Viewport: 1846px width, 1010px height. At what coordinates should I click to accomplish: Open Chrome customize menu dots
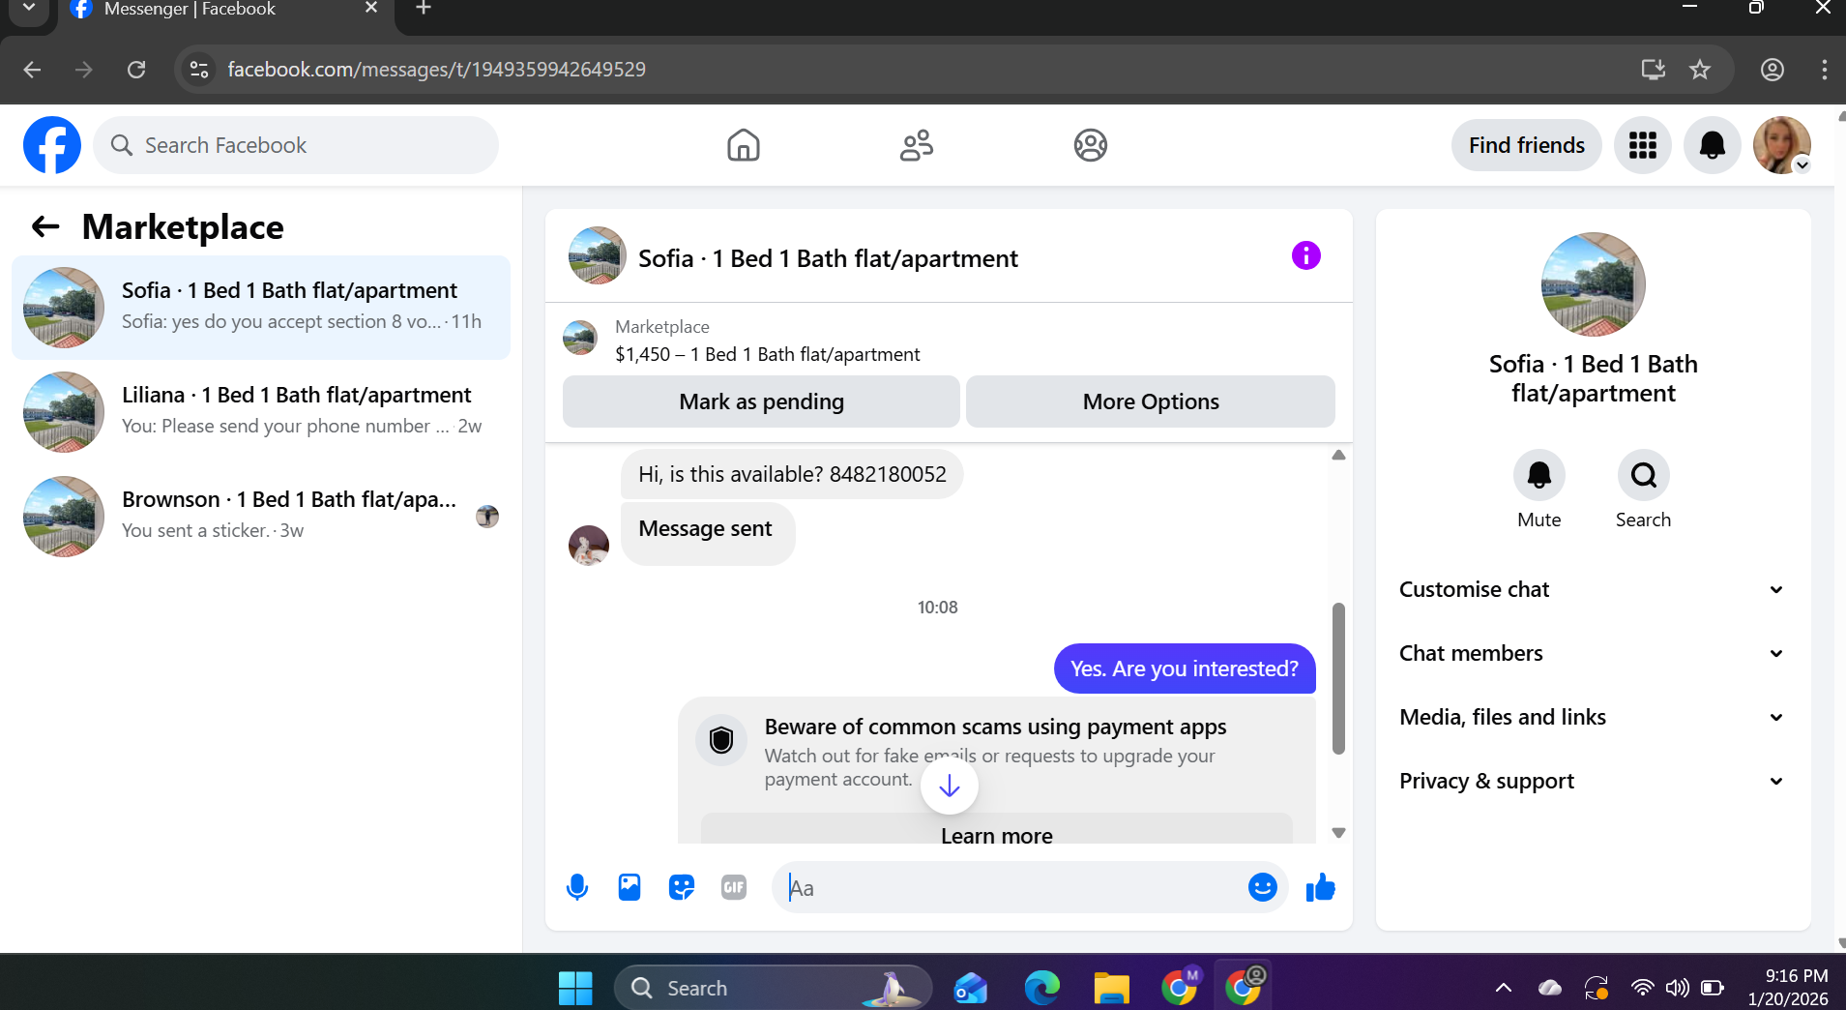click(1824, 70)
